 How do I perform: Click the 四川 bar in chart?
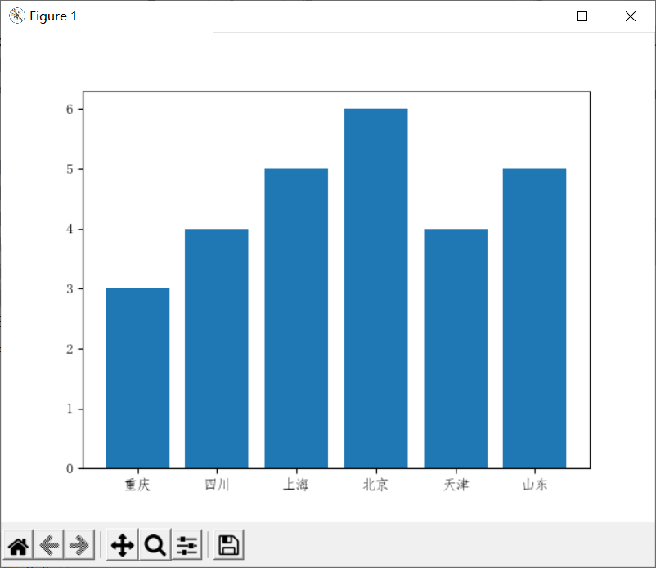pyautogui.click(x=217, y=349)
